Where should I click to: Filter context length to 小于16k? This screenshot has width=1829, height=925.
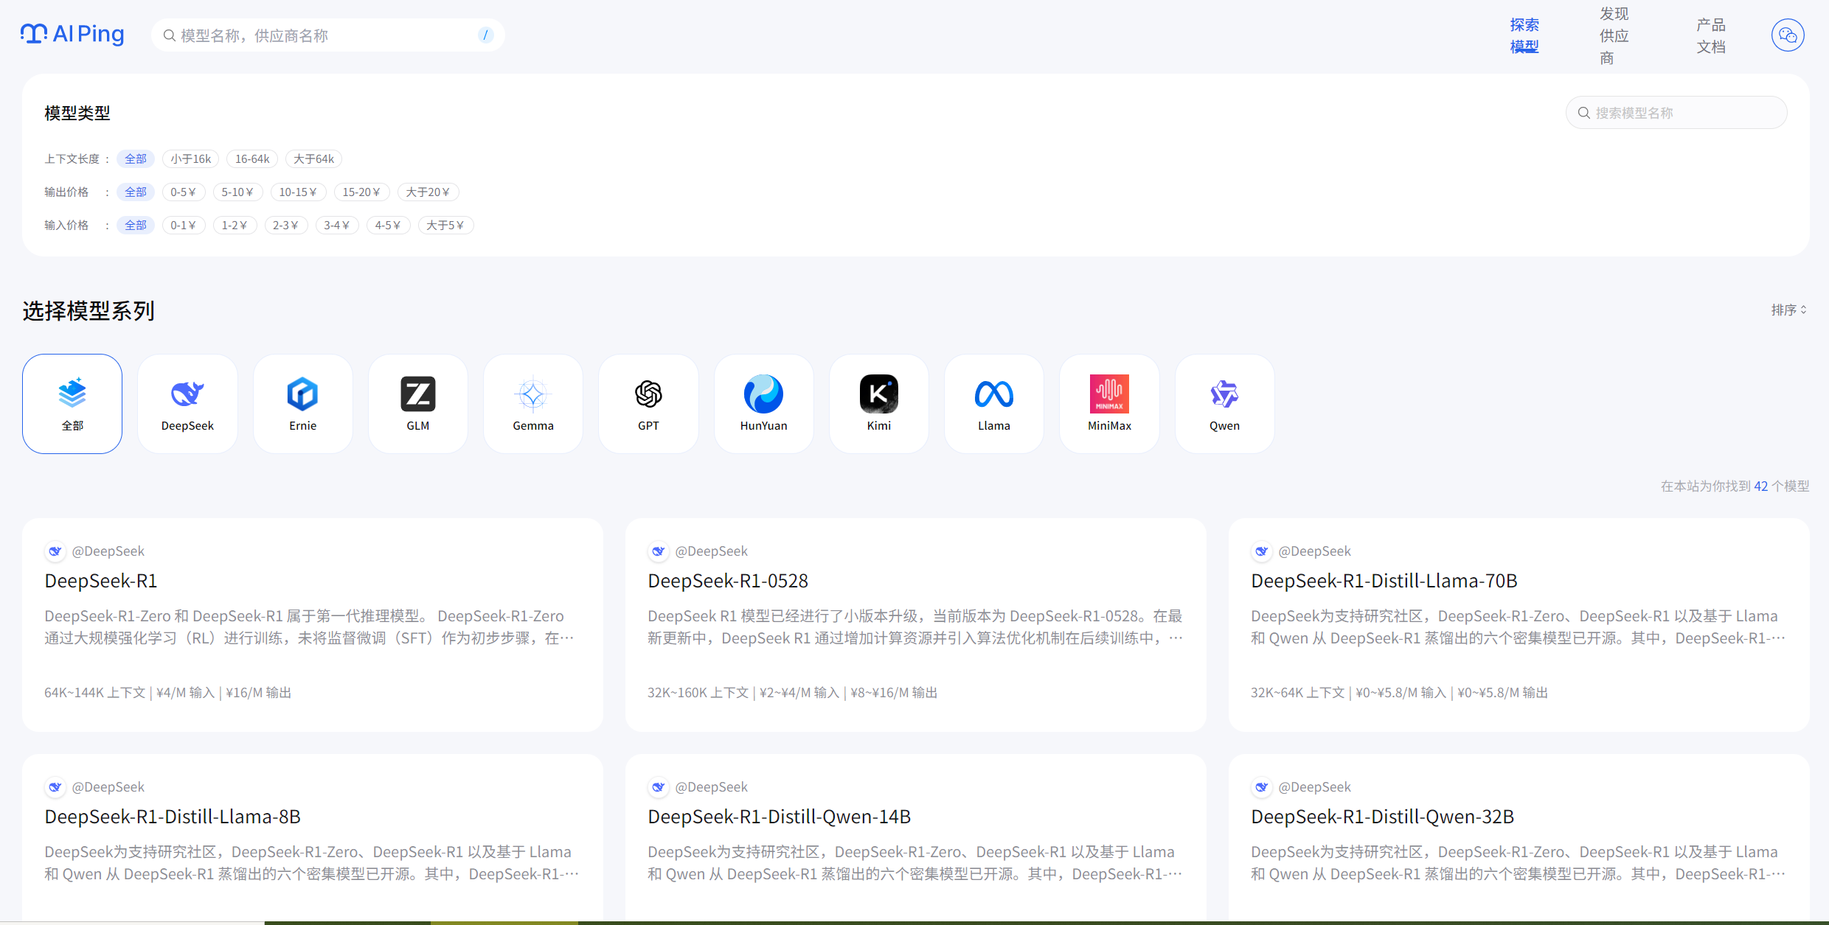pyautogui.click(x=191, y=159)
